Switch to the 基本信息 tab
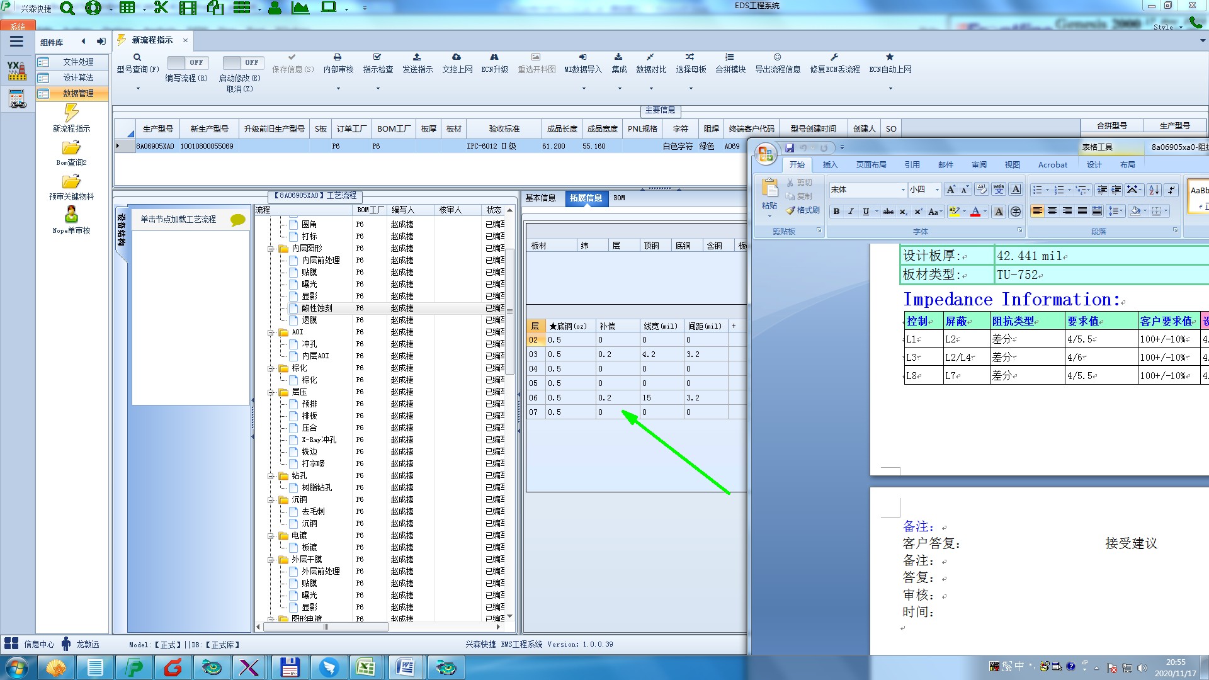 pyautogui.click(x=540, y=198)
